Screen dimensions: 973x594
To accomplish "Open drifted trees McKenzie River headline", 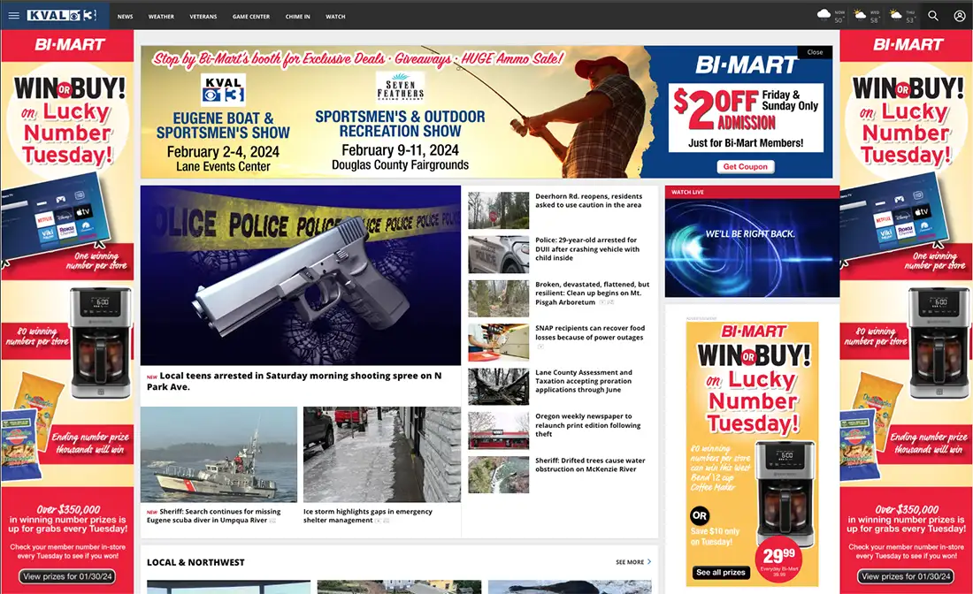I will coord(589,464).
